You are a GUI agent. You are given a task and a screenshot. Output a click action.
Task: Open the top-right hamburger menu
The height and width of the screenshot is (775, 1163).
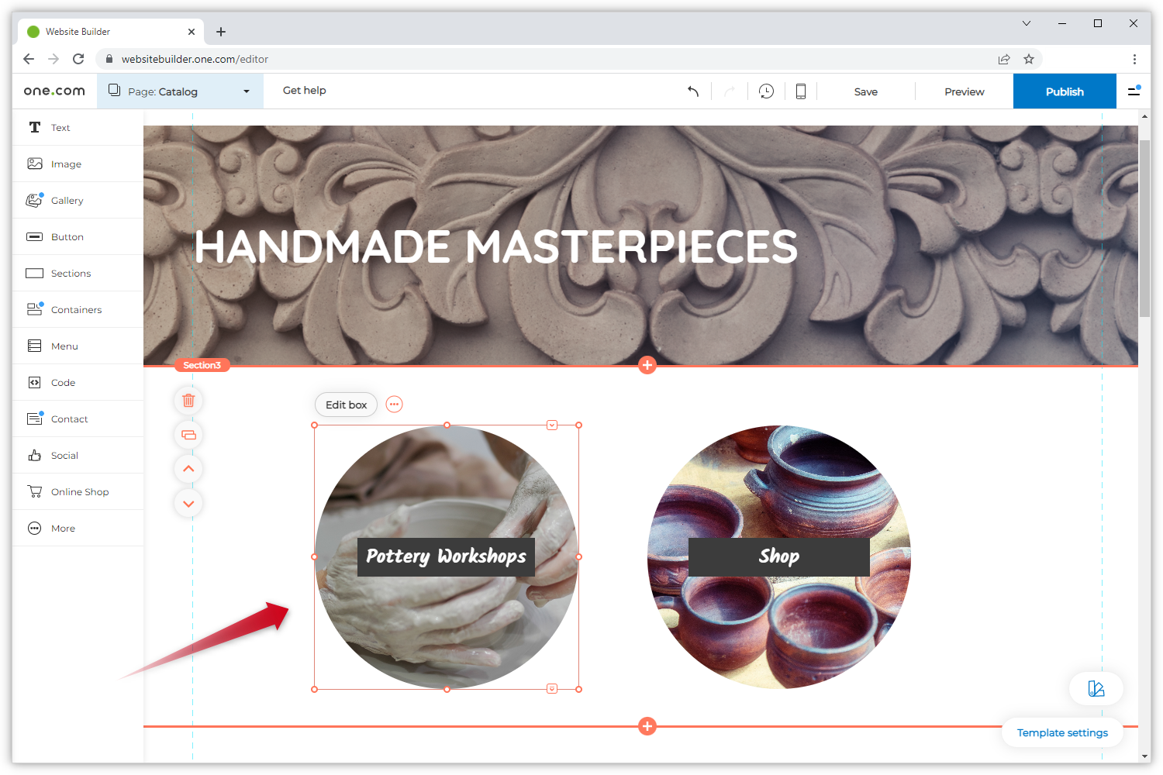(x=1134, y=91)
